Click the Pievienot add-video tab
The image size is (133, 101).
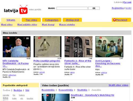pyautogui.click(x=121, y=20)
